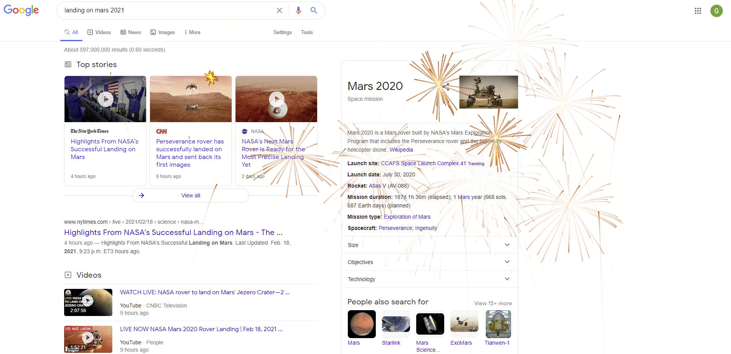Screen dimensions: 731x354
Task: Select the Mars Science thumbnail
Action: 430,324
